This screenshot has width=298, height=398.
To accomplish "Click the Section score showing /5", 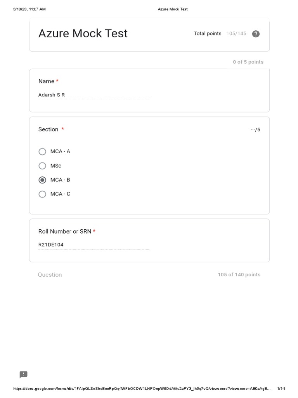I will tap(256, 130).
